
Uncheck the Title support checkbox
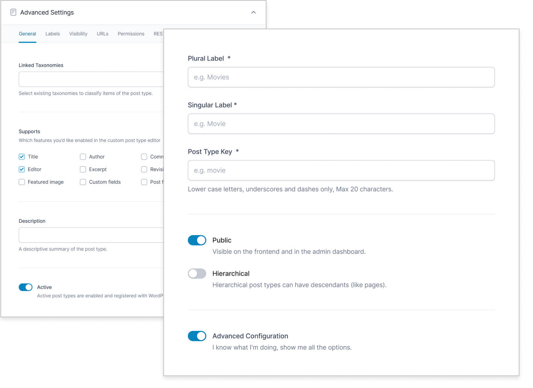(x=22, y=157)
